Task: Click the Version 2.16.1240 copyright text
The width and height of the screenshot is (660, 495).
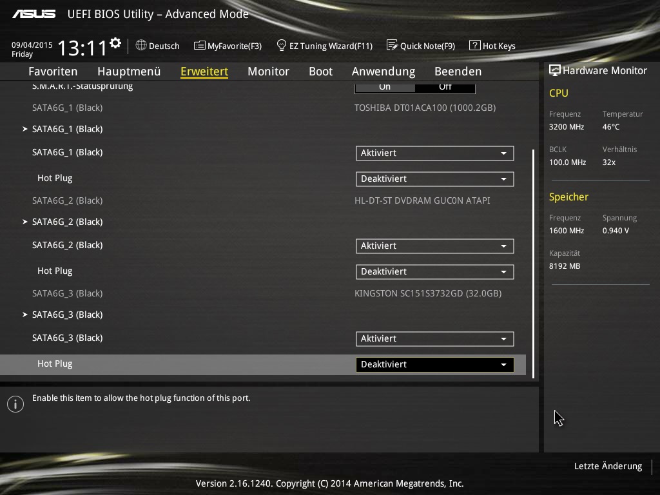Action: click(x=329, y=483)
